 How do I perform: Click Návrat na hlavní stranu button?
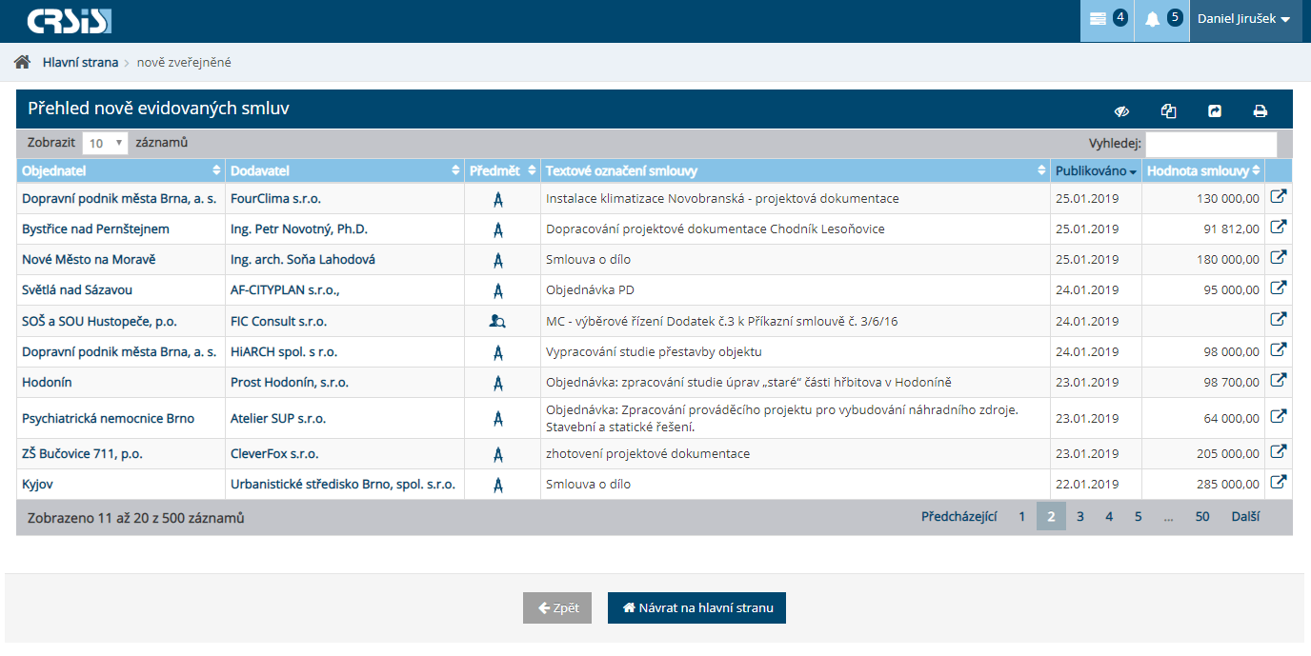696,608
